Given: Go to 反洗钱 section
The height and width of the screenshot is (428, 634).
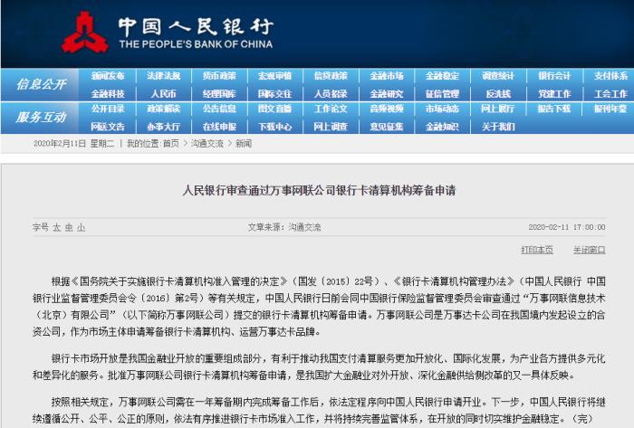Looking at the screenshot, I should click(498, 94).
